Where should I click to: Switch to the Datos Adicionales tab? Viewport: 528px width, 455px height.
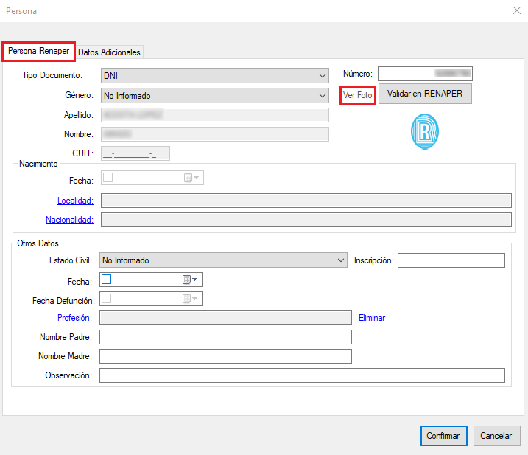[x=109, y=52]
